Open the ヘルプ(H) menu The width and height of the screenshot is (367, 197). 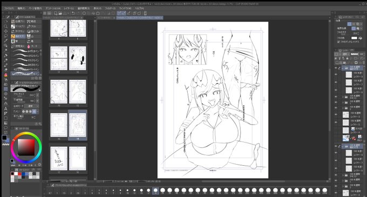[x=139, y=8]
